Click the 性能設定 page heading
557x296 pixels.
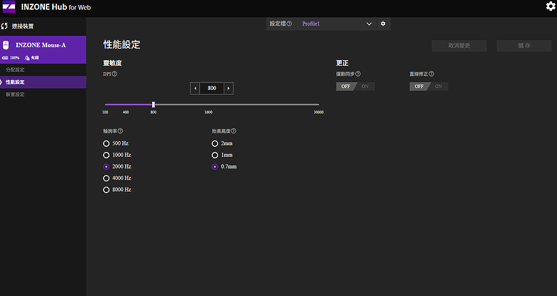tap(122, 45)
